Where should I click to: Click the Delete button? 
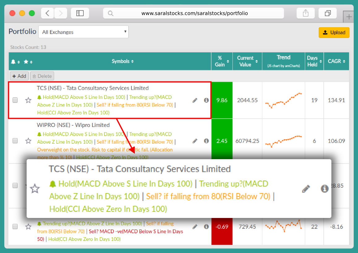tap(42, 76)
